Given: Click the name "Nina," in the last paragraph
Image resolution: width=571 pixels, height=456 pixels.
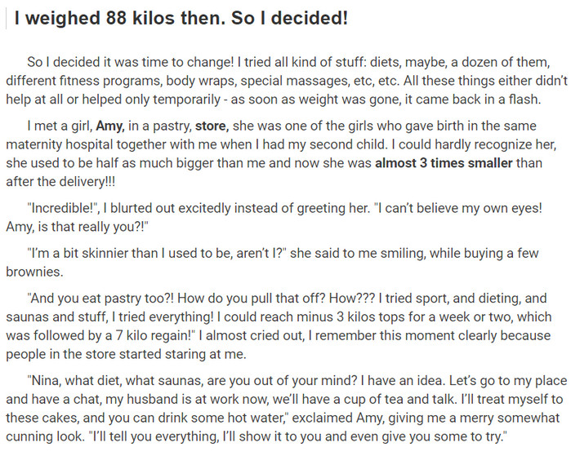Looking at the screenshot, I should pyautogui.click(x=44, y=381).
